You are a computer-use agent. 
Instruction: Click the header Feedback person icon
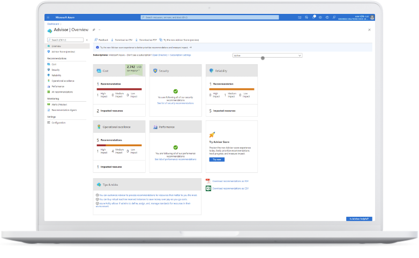tap(334, 17)
